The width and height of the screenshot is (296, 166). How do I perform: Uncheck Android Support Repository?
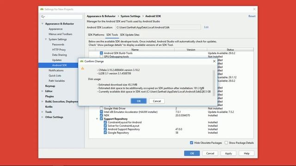(105, 129)
